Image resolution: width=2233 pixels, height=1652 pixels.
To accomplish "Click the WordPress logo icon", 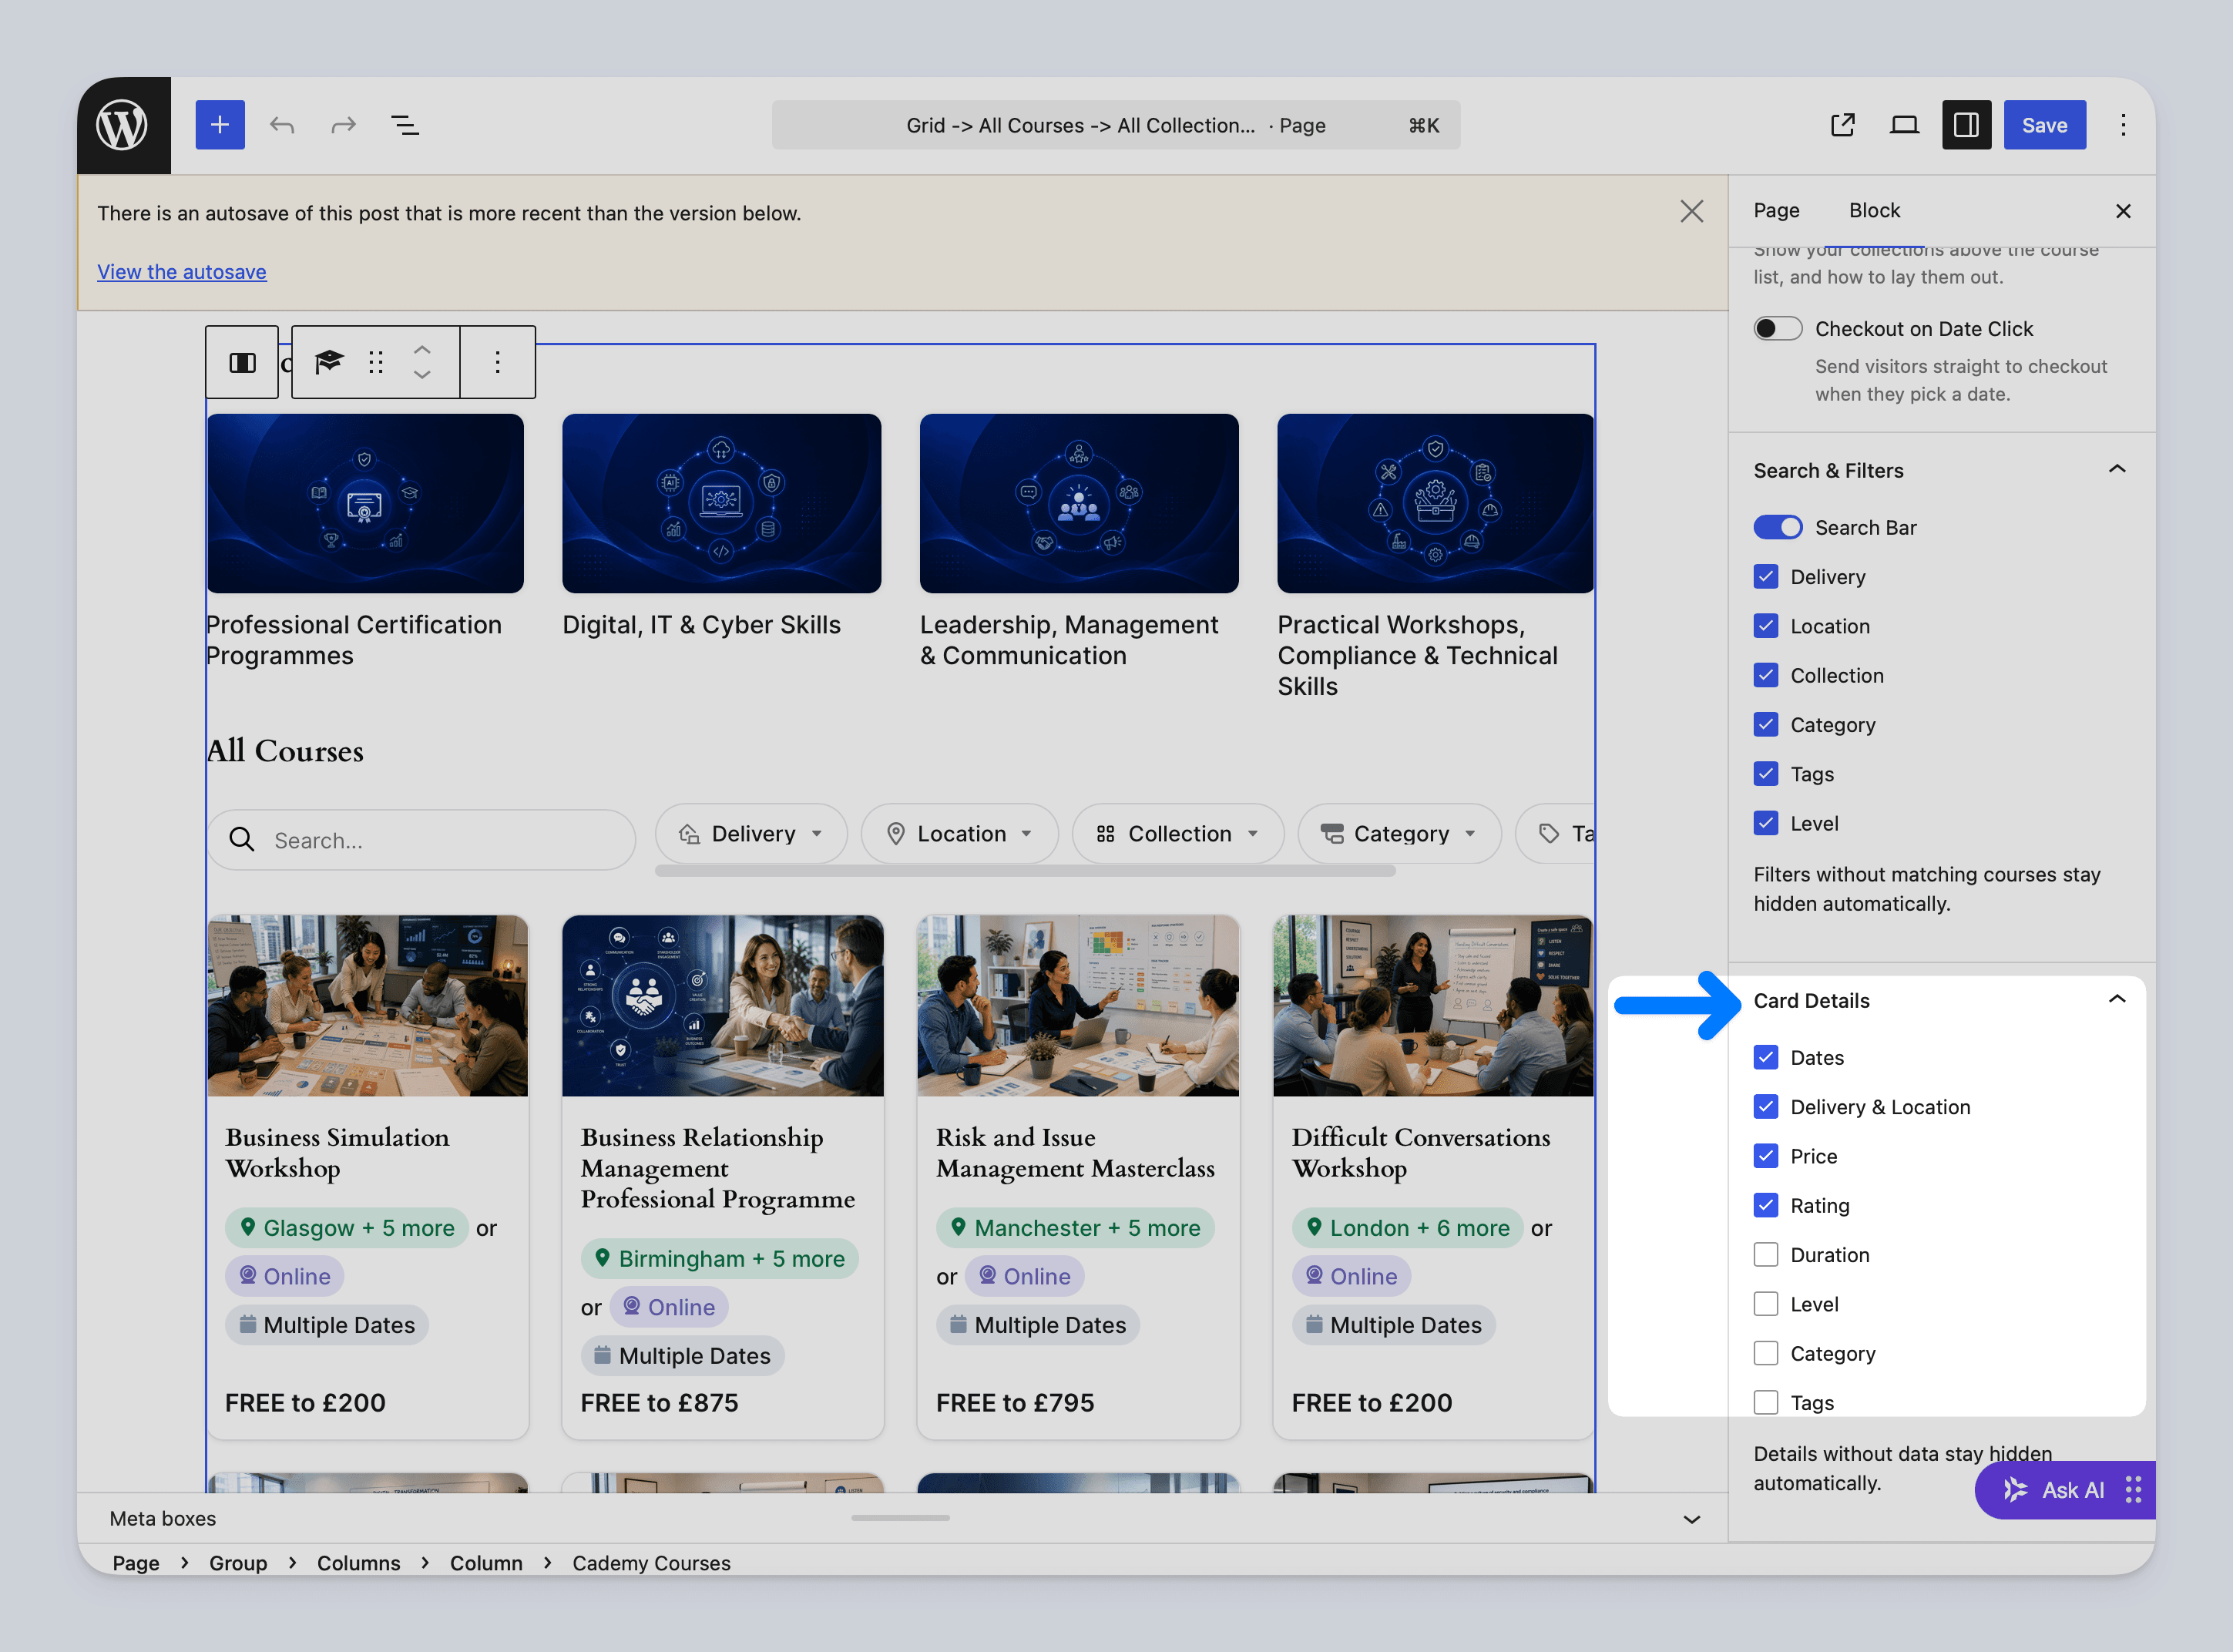I will (x=123, y=125).
